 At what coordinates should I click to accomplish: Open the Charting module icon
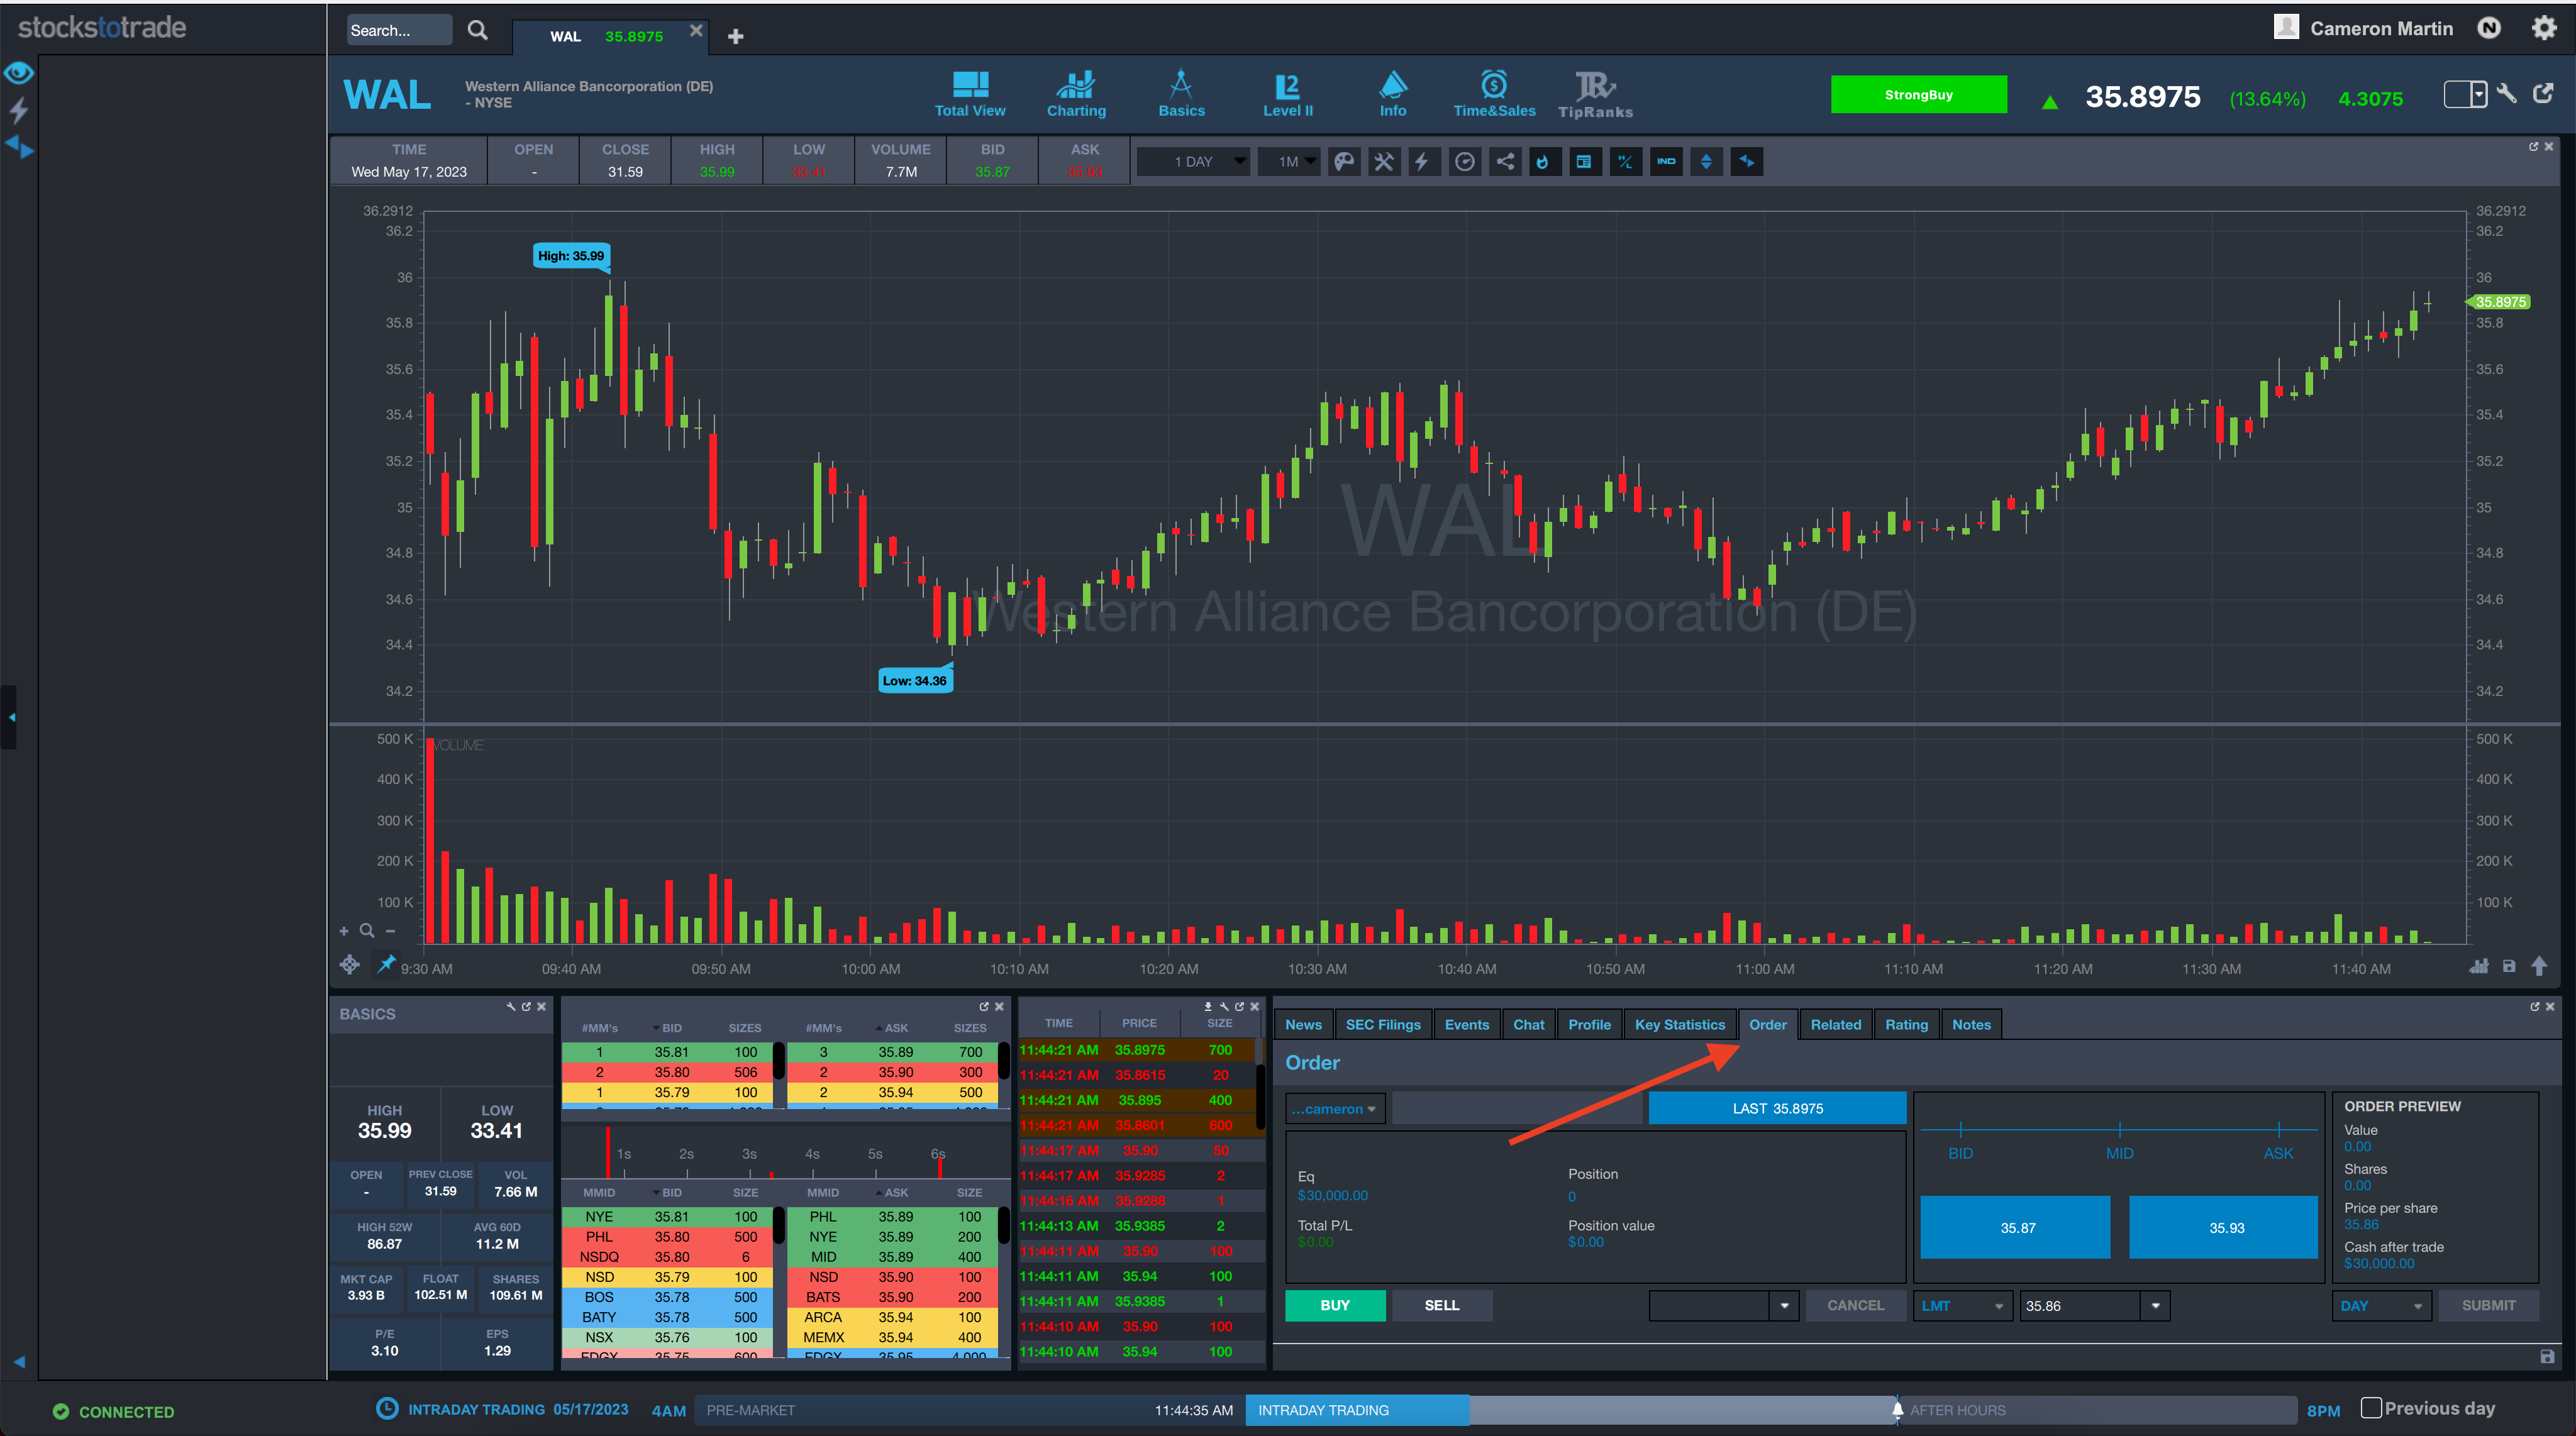pos(1076,94)
